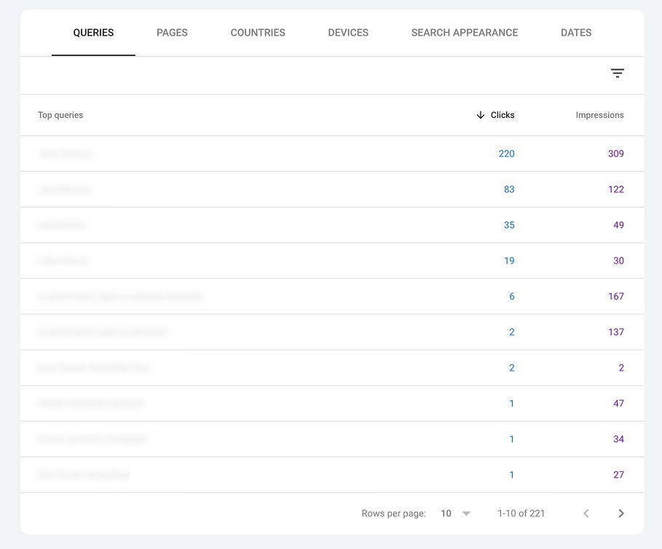Open the COUNTRIES tab
The width and height of the screenshot is (662, 549).
(257, 33)
